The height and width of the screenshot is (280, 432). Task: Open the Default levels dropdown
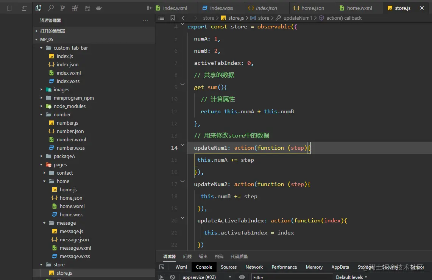click(x=352, y=277)
